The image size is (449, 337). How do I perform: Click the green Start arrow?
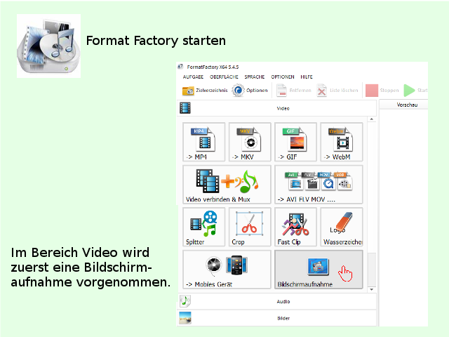tap(409, 91)
